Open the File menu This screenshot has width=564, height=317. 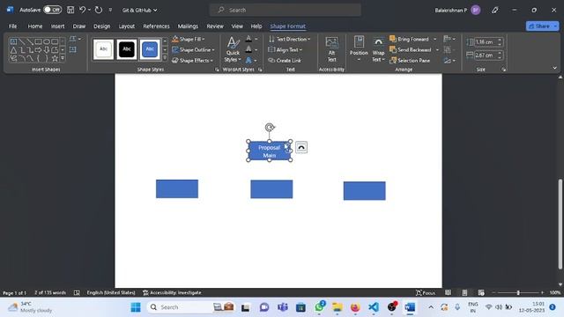click(x=13, y=26)
